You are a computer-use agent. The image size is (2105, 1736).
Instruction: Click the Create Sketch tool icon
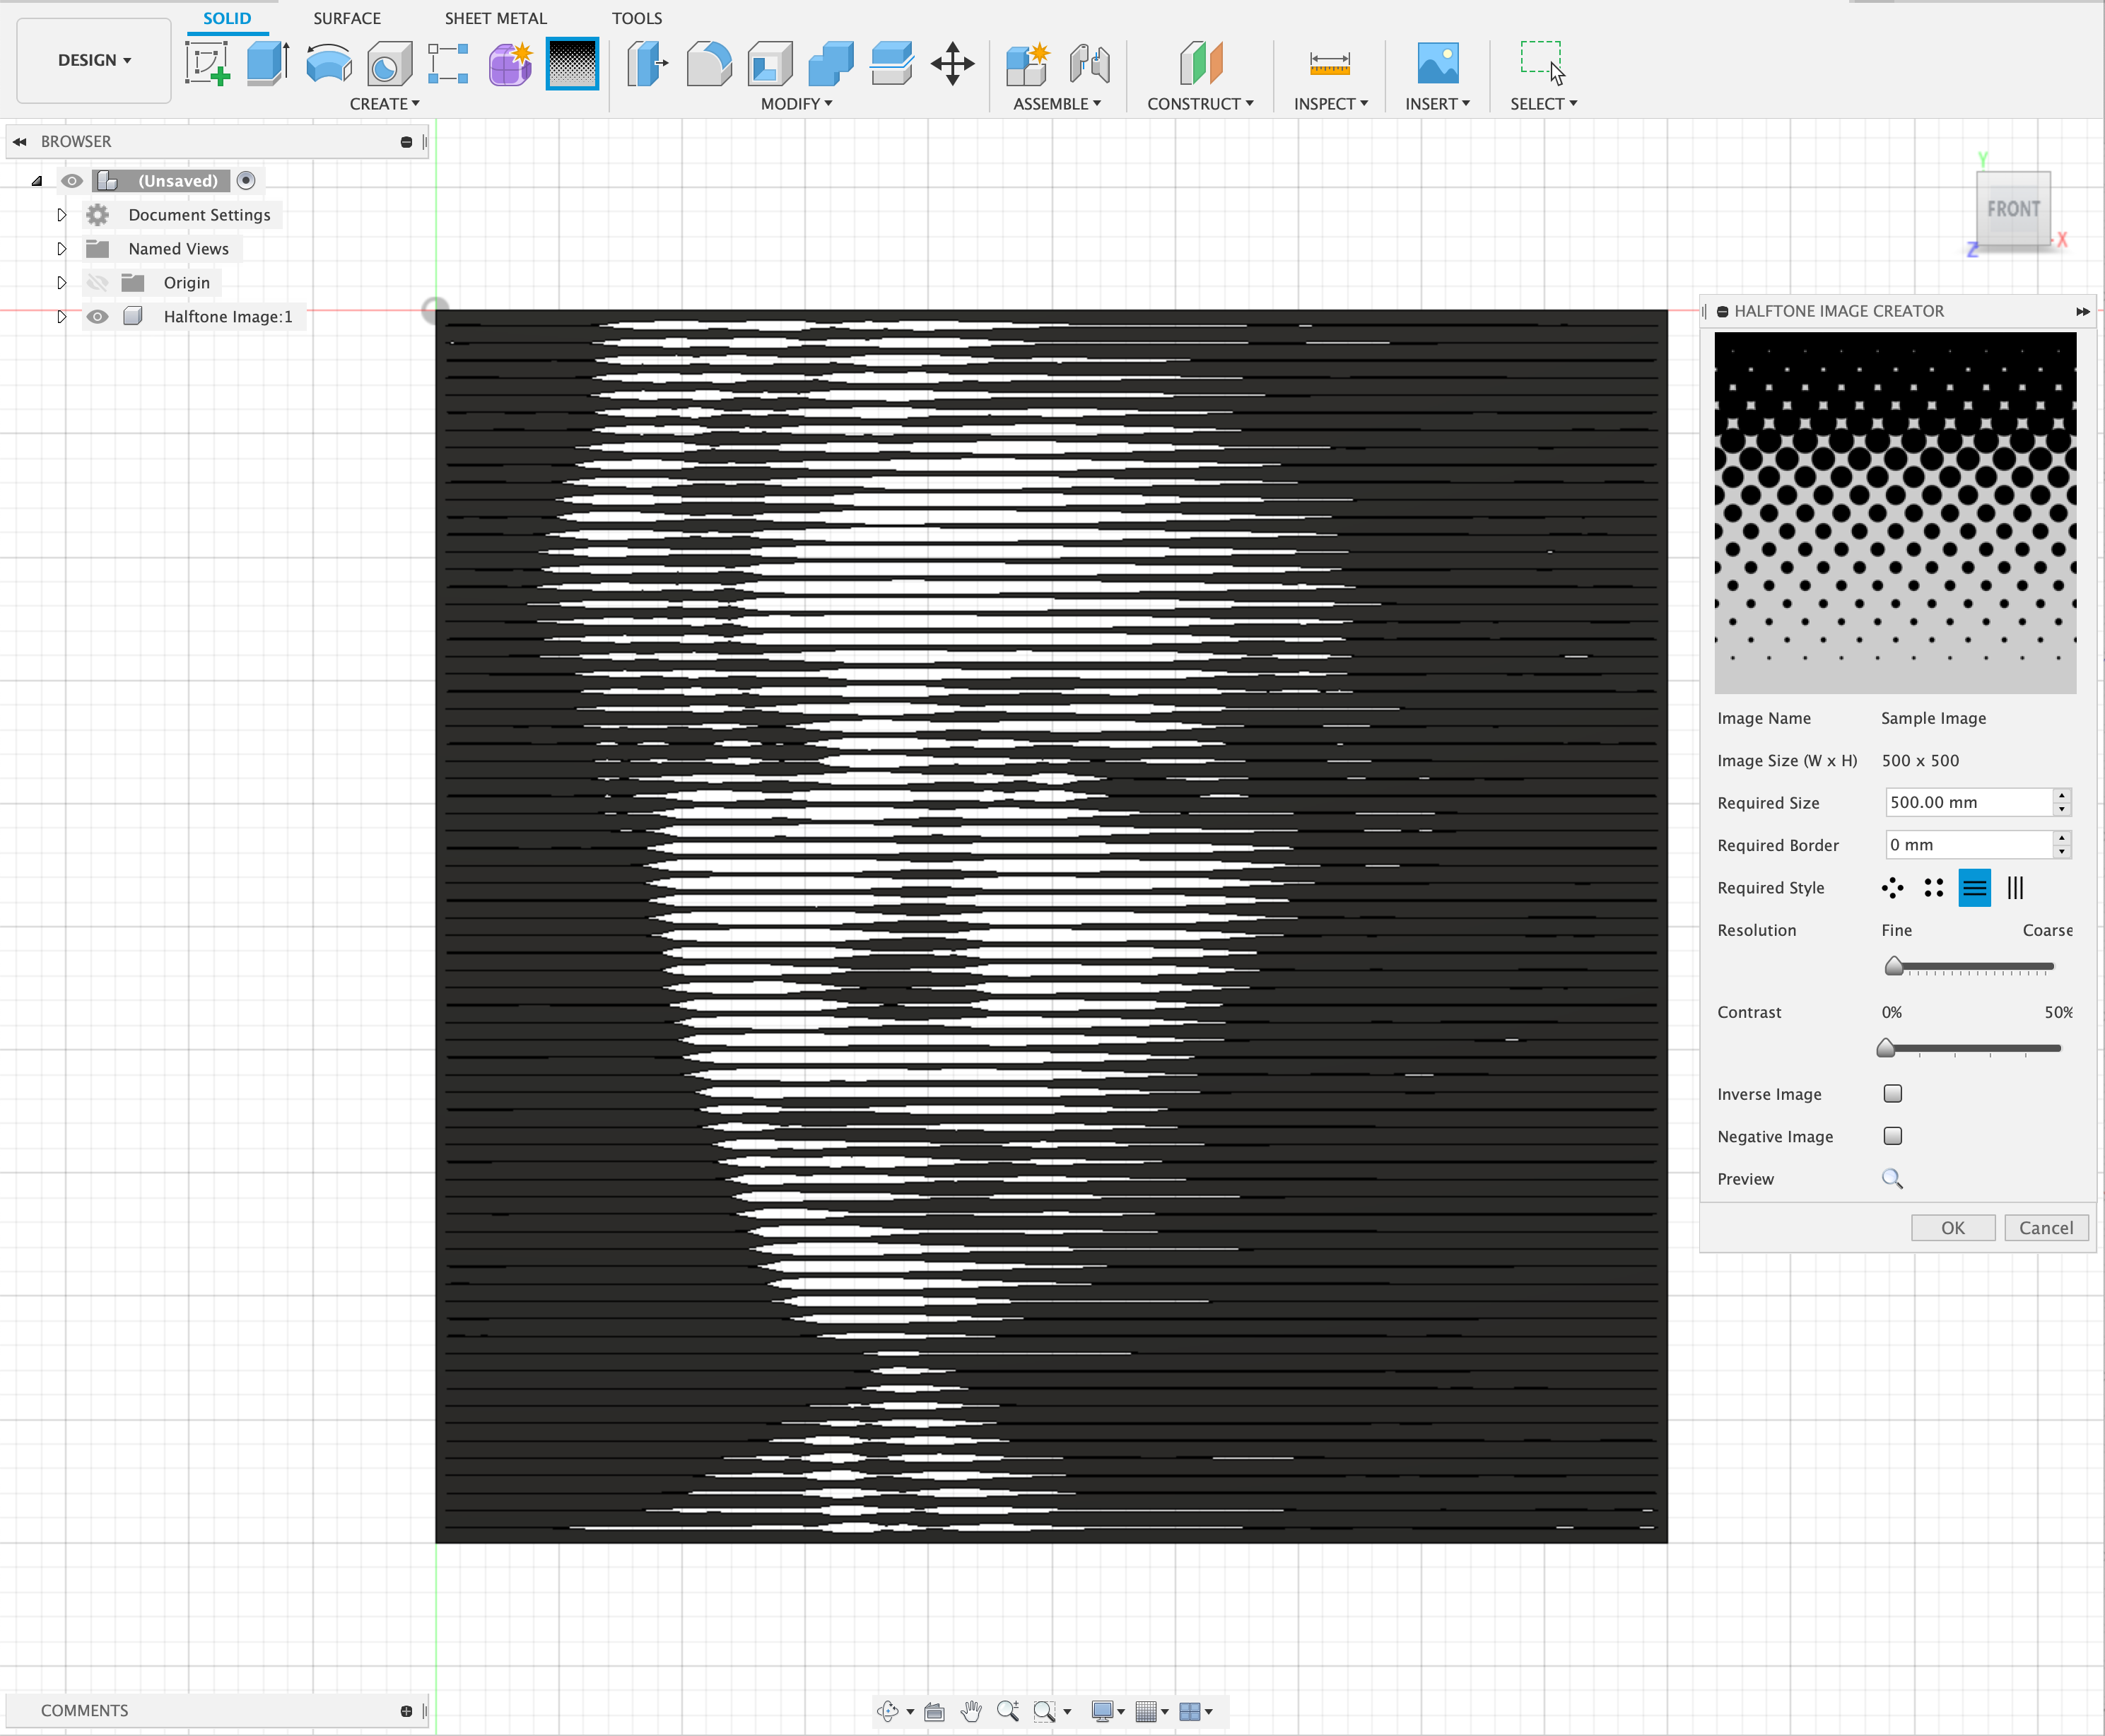208,63
